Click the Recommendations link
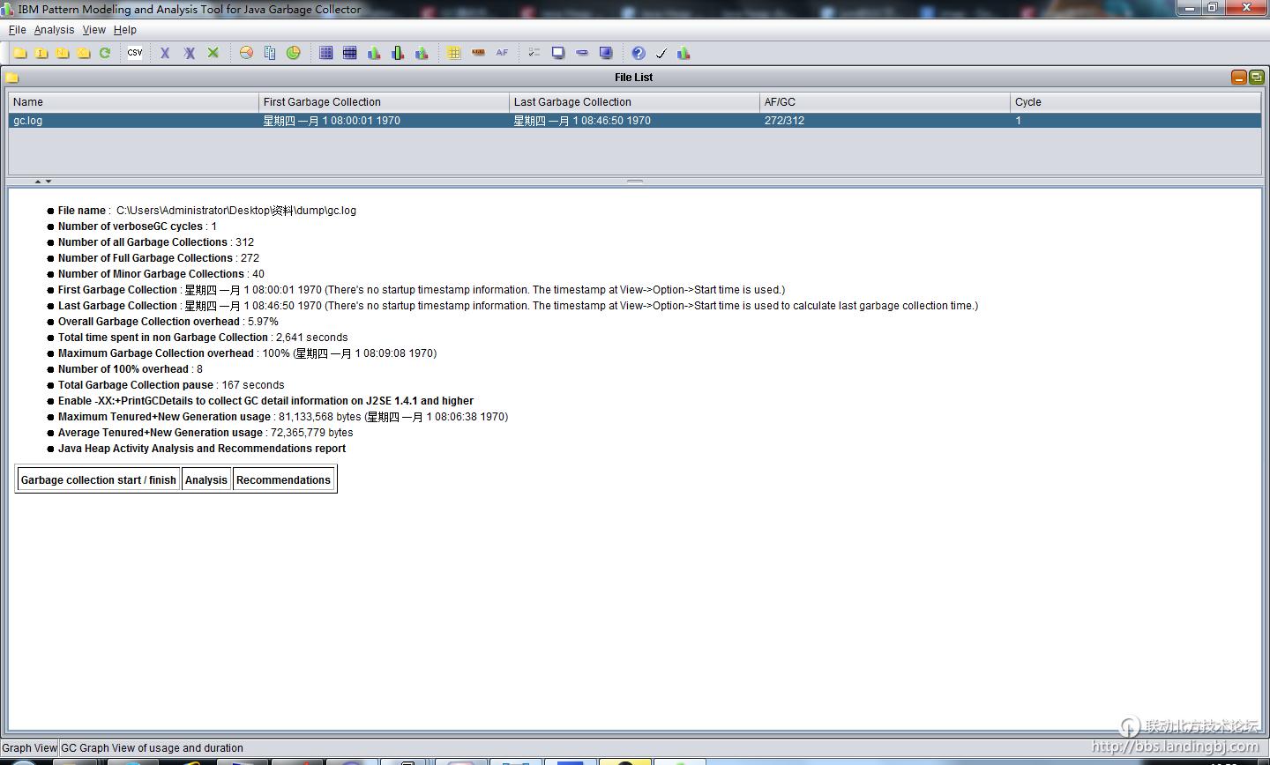1270x765 pixels. (x=283, y=480)
